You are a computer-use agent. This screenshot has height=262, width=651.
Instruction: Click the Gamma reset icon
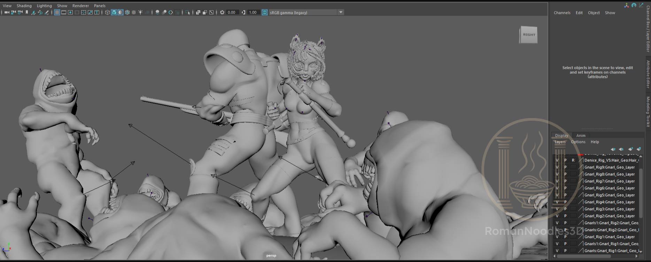(x=243, y=12)
